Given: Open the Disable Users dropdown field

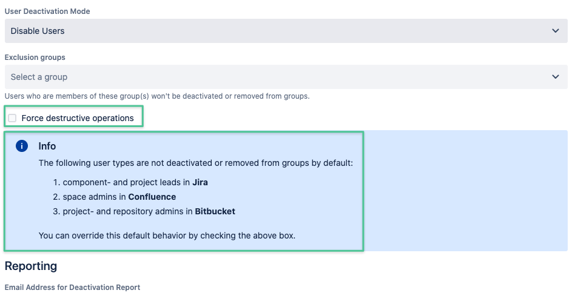Looking at the screenshot, I should (x=286, y=31).
